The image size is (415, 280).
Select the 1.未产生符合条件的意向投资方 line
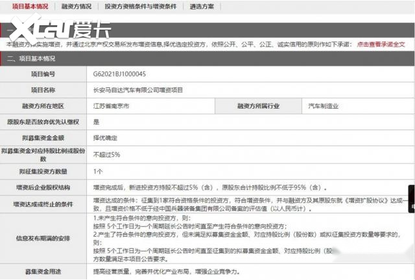click(141, 219)
